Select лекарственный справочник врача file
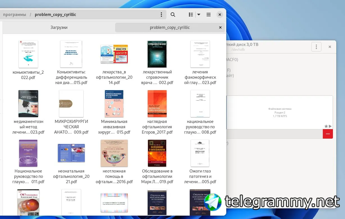The image size is (345, 219). [x=157, y=62]
